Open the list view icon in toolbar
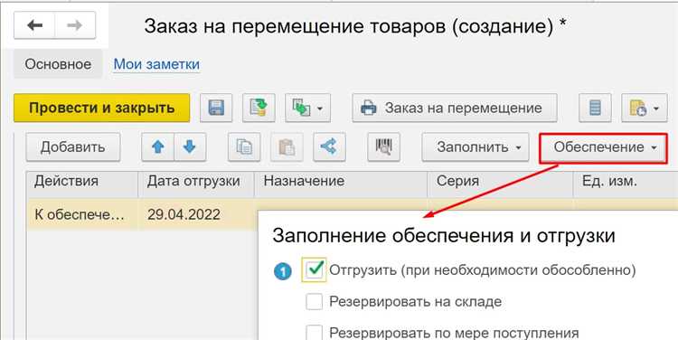Viewport: 678px width, 340px height. pos(595,108)
